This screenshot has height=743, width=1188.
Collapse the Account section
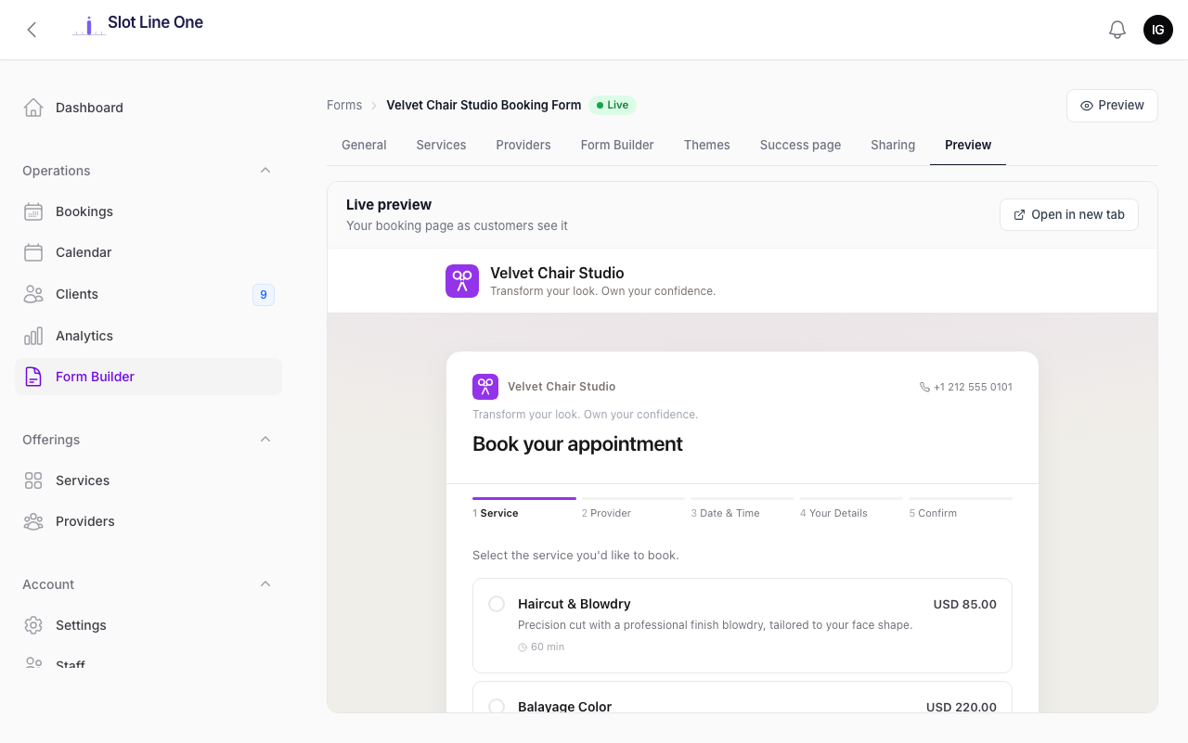point(265,584)
